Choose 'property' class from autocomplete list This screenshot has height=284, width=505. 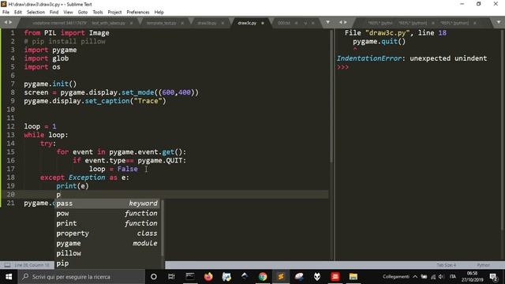[x=107, y=234]
